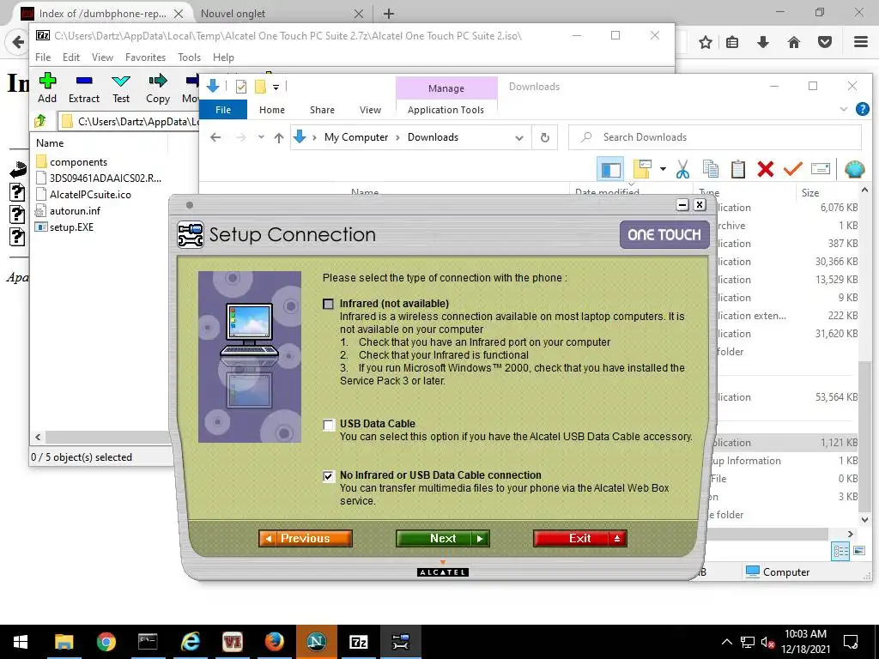Click the Copy pages icon in Explorer toolbar
This screenshot has width=879, height=659.
[x=710, y=169]
